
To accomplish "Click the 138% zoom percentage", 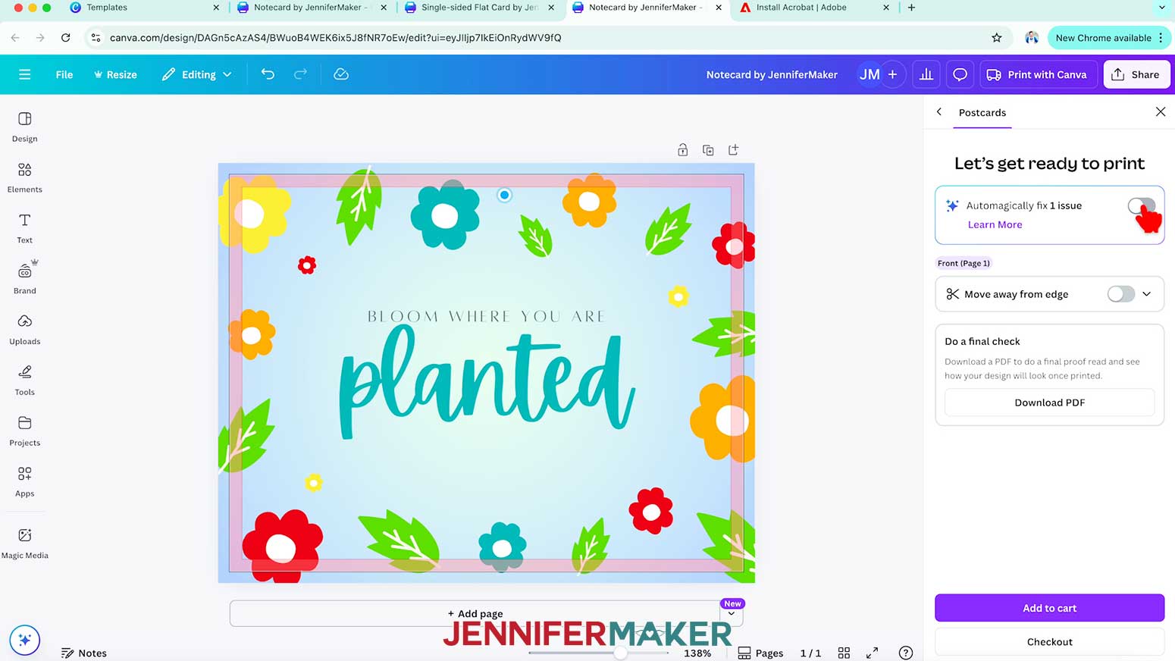I will tap(697, 653).
